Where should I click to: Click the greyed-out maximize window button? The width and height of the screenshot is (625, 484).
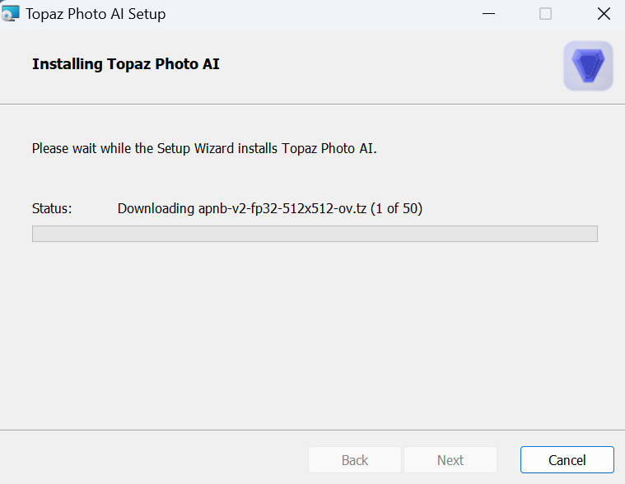tap(545, 14)
